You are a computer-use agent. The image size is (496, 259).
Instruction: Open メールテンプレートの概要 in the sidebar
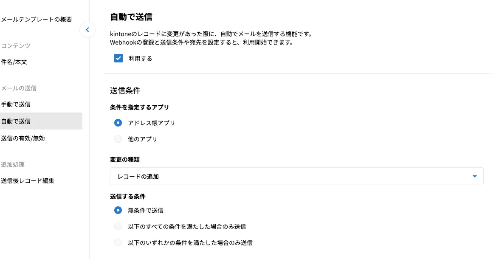37,20
